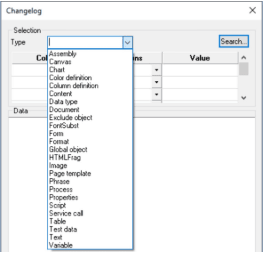Click the second row's Value cell
The height and width of the screenshot is (253, 263).
pyautogui.click(x=200, y=82)
